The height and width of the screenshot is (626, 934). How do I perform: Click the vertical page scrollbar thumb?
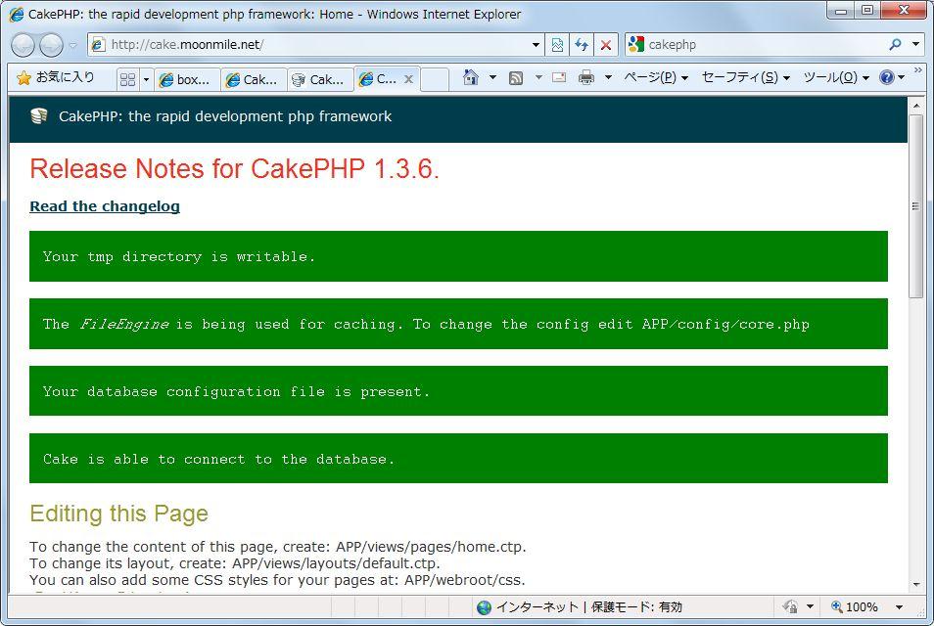pyautogui.click(x=916, y=206)
